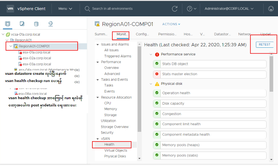Click the RETEST button
The image size is (278, 166).
265,44
